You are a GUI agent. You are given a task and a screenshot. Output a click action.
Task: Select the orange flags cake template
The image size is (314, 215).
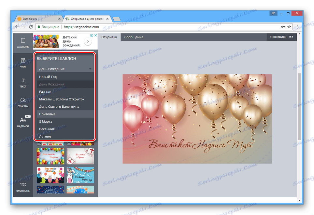click(80, 190)
